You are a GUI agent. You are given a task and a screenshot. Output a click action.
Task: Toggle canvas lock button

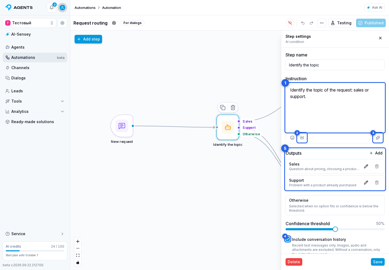[x=78, y=262]
